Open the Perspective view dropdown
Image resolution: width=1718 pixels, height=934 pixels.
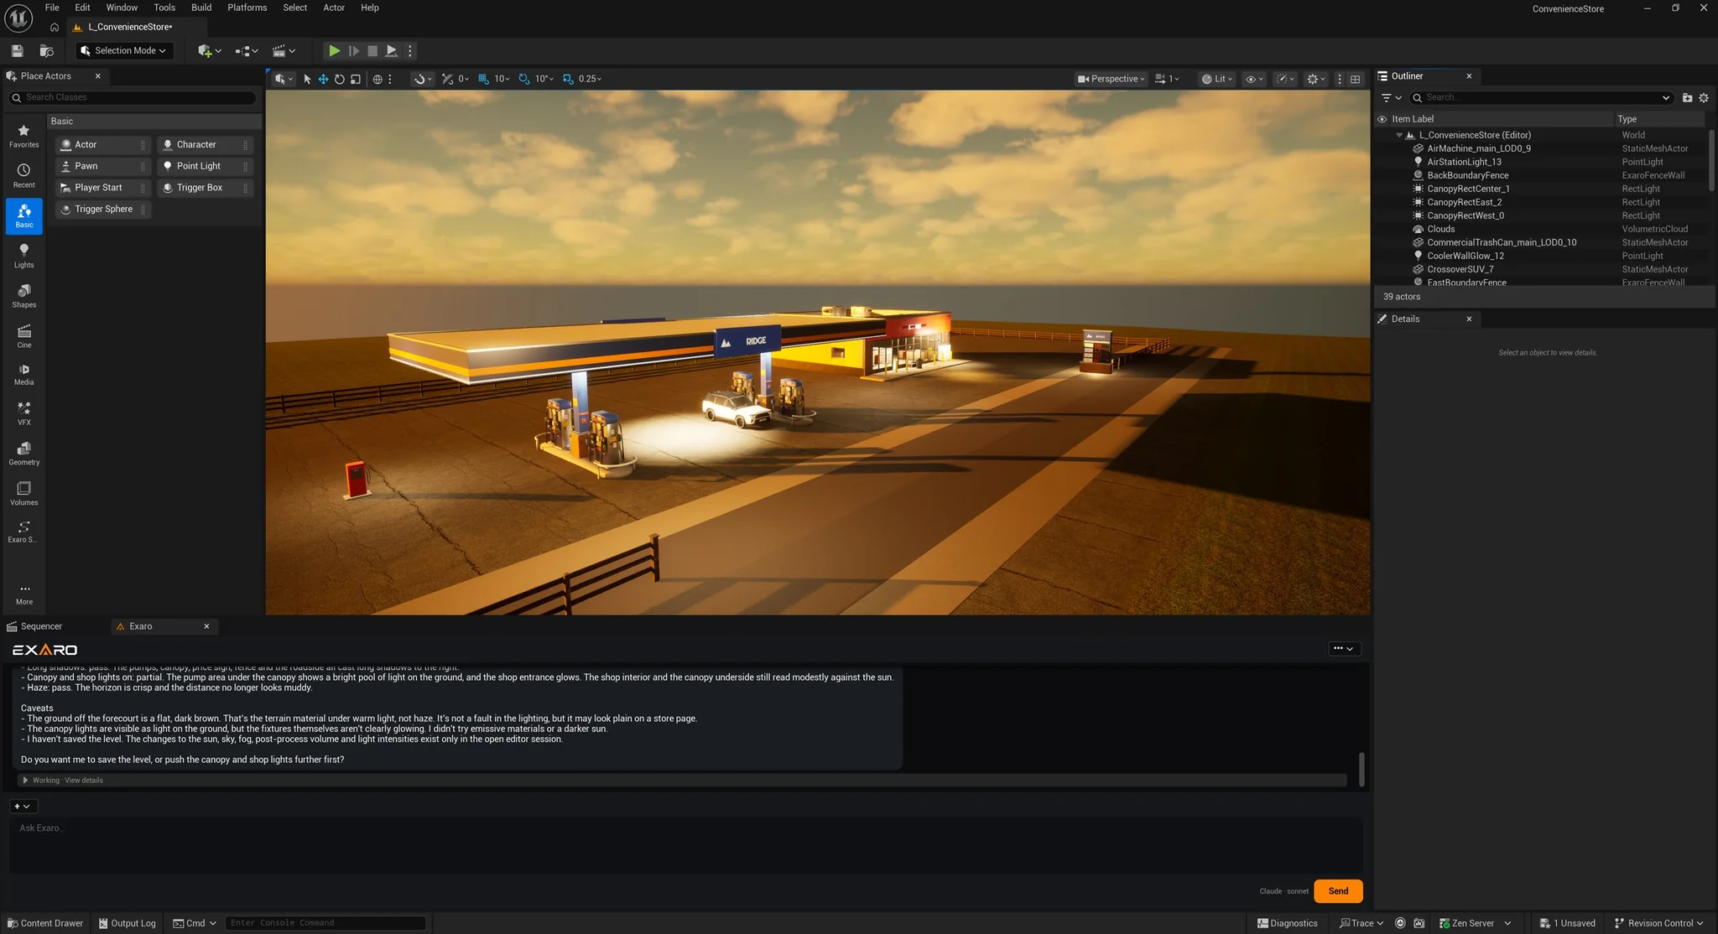(1111, 79)
